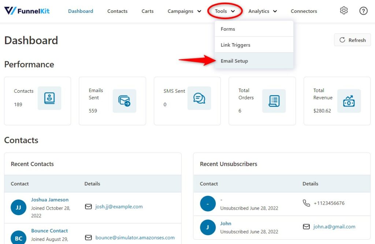Click the J avatar for John
The image size is (375, 244).
tap(208, 227)
